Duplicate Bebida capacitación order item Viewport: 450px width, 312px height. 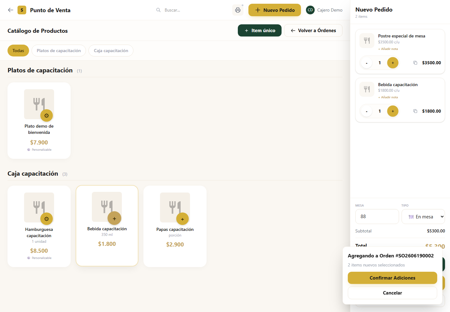[x=415, y=111]
